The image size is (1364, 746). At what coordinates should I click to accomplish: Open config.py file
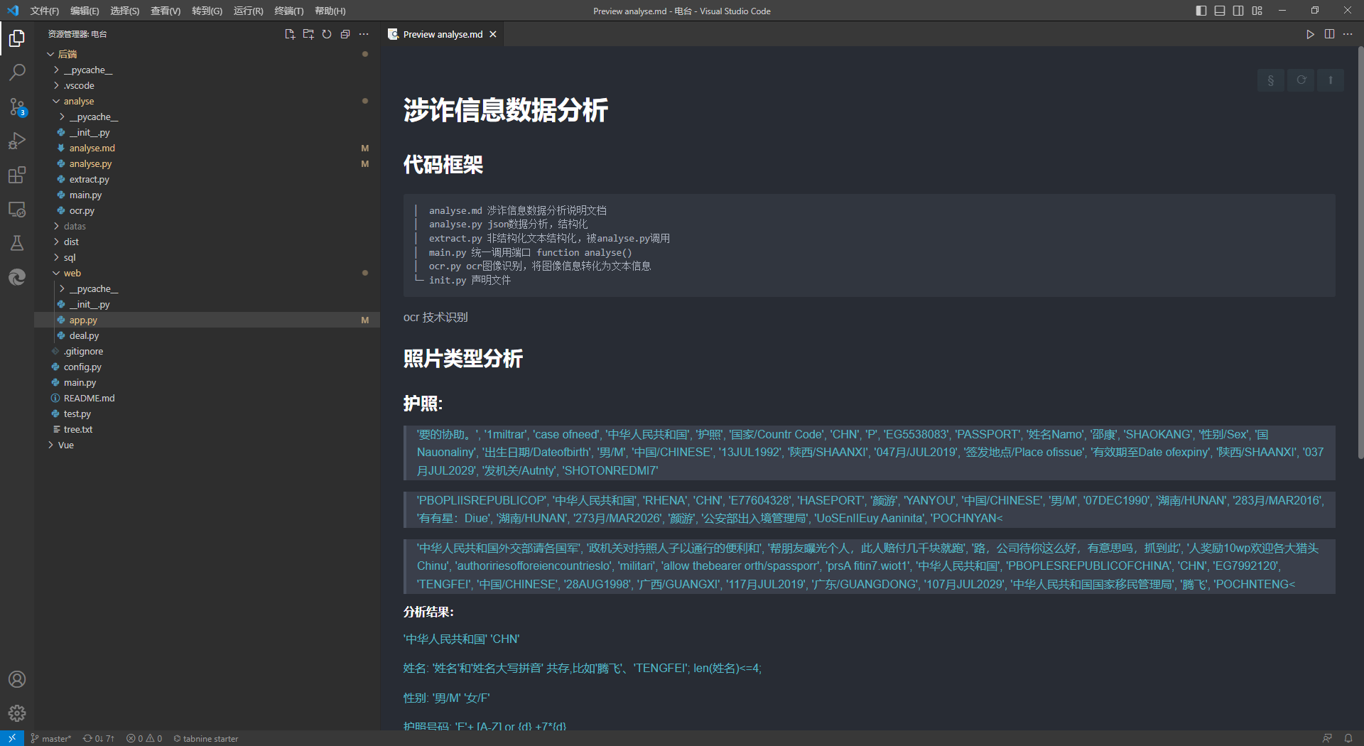pos(207,367)
